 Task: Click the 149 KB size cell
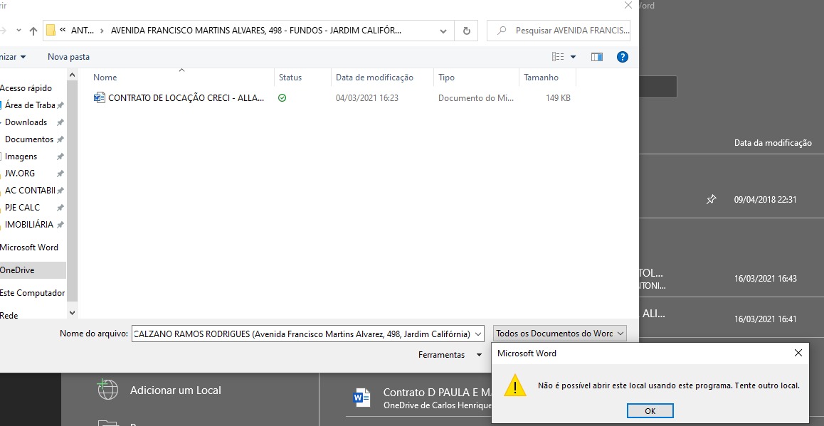[x=558, y=98]
